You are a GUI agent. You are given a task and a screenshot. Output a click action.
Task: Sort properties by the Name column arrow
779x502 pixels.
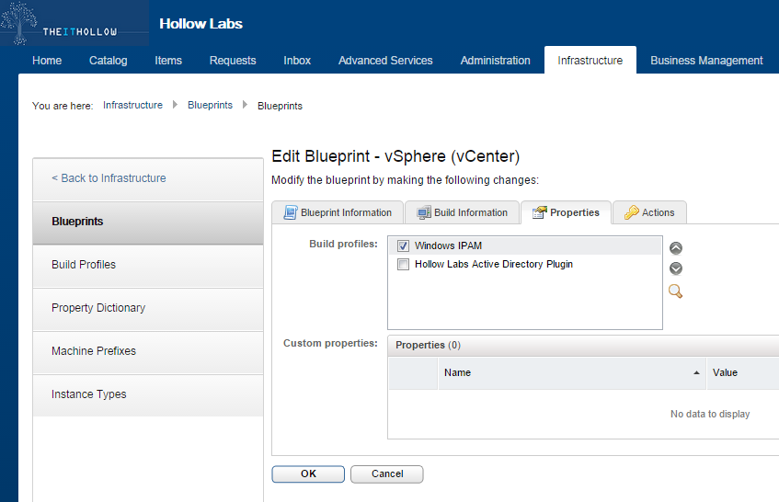pyautogui.click(x=696, y=373)
